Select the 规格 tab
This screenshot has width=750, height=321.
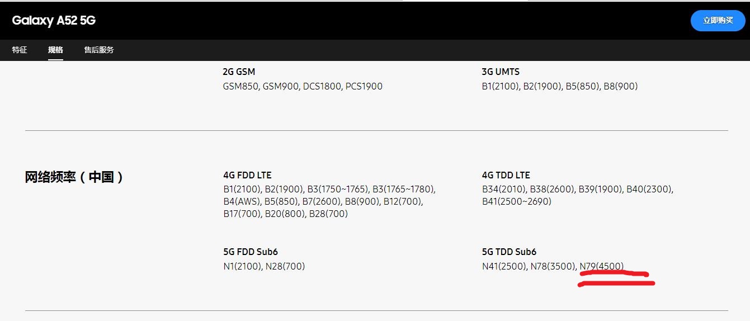click(x=55, y=50)
